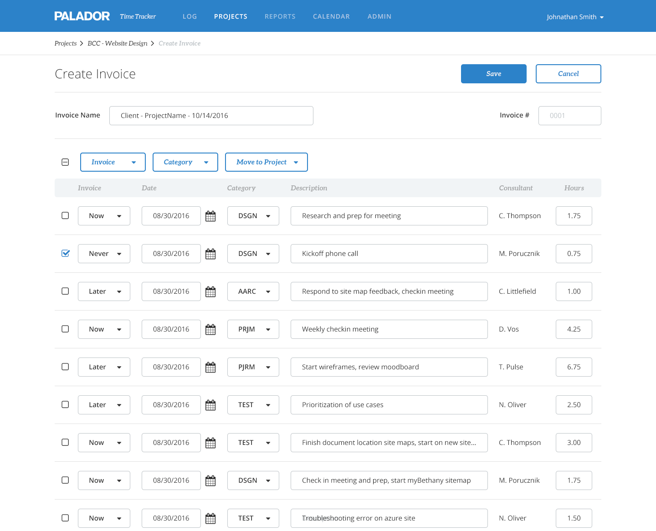Image resolution: width=656 pixels, height=531 pixels.
Task: Check the Troubleshooting error on azure site row
Action: [65, 518]
